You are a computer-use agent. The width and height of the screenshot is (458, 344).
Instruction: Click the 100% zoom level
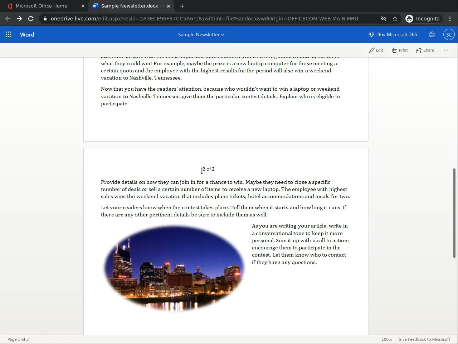coord(386,339)
